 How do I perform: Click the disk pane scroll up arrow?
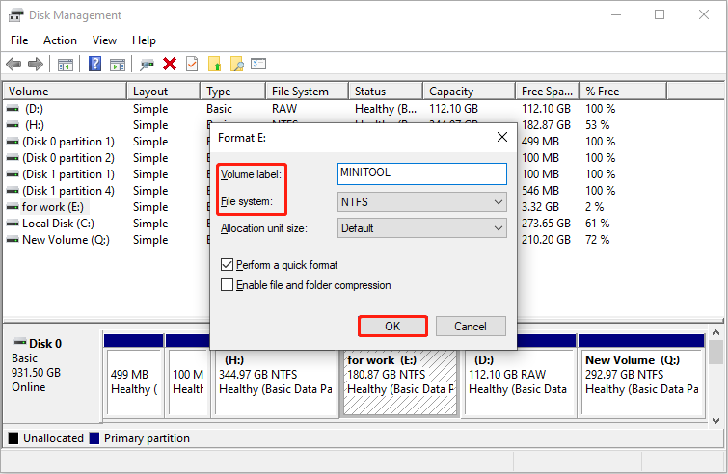pos(715,332)
